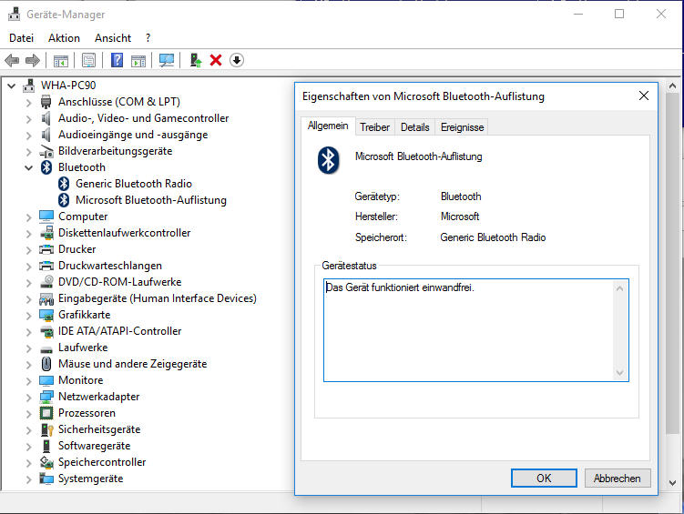The image size is (684, 514).
Task: Click the Drucker printer icon
Action: 46,249
